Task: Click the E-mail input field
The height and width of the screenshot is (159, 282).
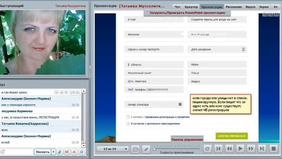Action: pos(154,19)
